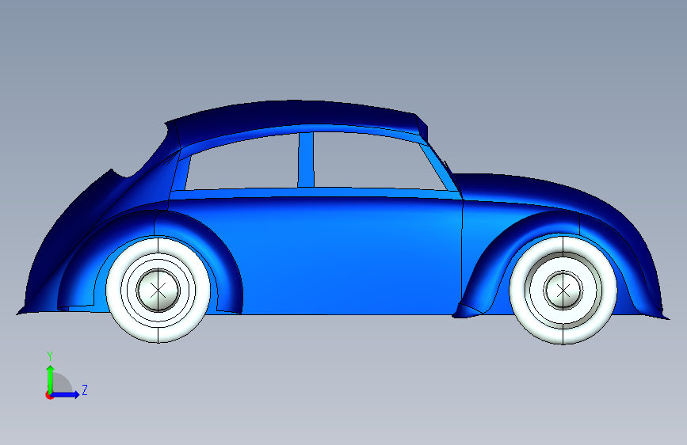This screenshot has width=687, height=445.
Task: Select the rear wheel hub cap center
Action: point(158,290)
